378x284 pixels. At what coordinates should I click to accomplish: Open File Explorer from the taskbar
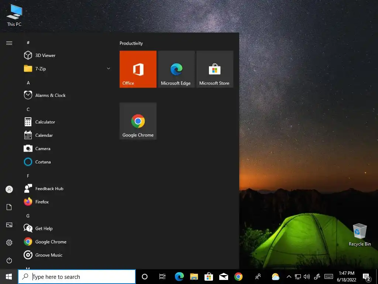(x=194, y=277)
